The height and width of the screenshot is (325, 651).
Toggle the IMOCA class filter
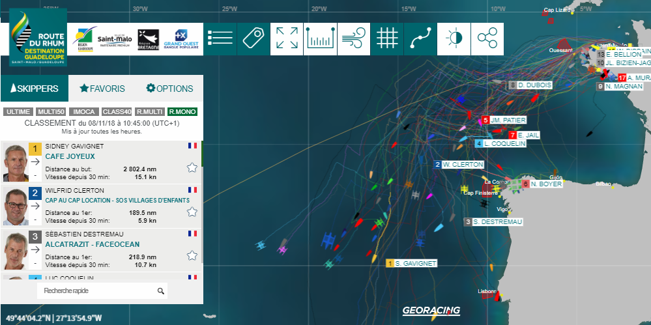[84, 111]
